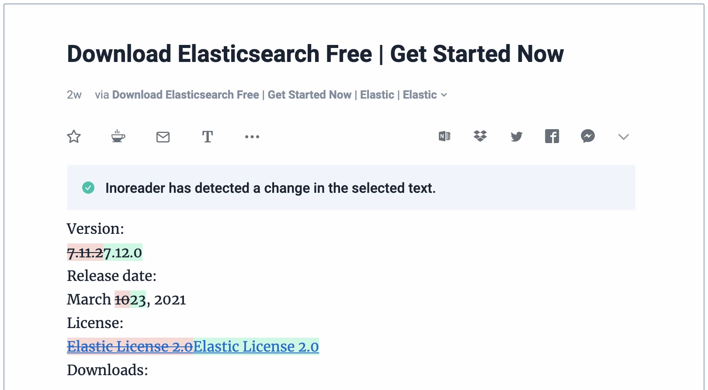708x390 pixels.
Task: Share article on Twitter
Action: point(517,137)
